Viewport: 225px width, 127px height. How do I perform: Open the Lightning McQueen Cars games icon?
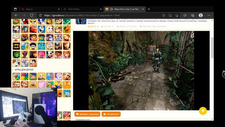pyautogui.click(x=33, y=29)
